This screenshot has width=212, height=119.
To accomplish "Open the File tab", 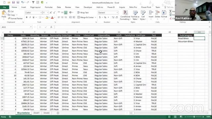I will pyautogui.click(x=4, y=7).
